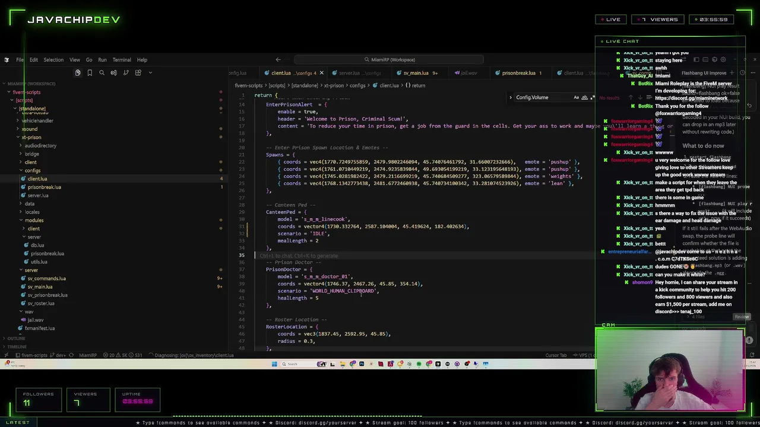The width and height of the screenshot is (760, 427).
Task: Expand the additional views chevron in activity bar
Action: (150, 72)
